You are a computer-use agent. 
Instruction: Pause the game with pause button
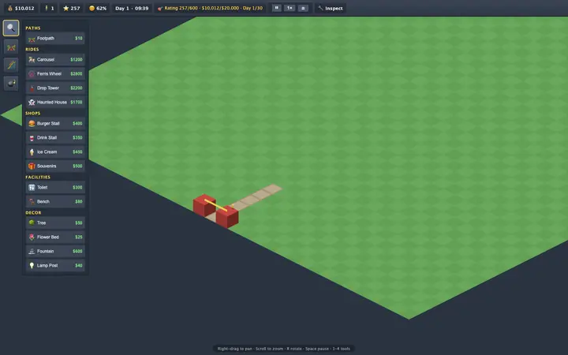[x=277, y=8]
